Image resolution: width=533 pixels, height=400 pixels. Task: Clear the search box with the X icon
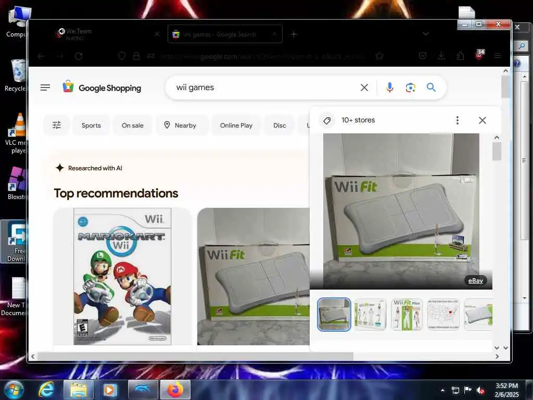point(364,87)
